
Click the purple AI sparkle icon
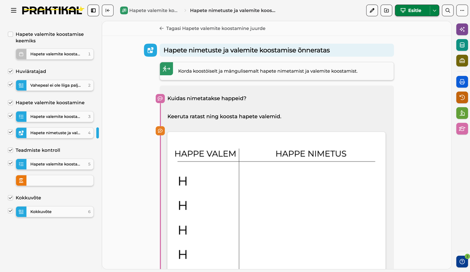click(x=462, y=29)
